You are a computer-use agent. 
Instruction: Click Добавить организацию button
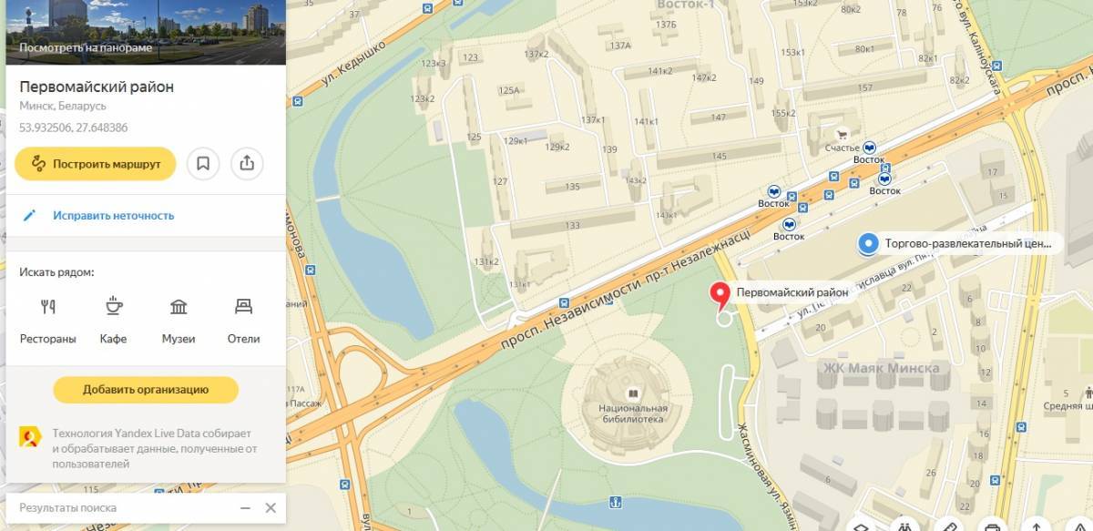146,390
